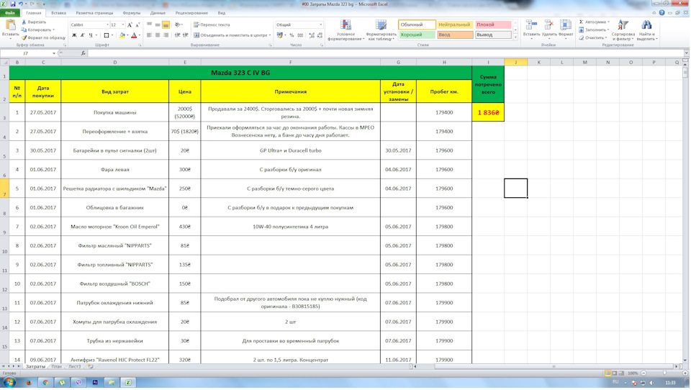The width and height of the screenshot is (691, 390).
Task: Click Merge and Center (Объединить и поместить в центре)
Action: pos(232,35)
